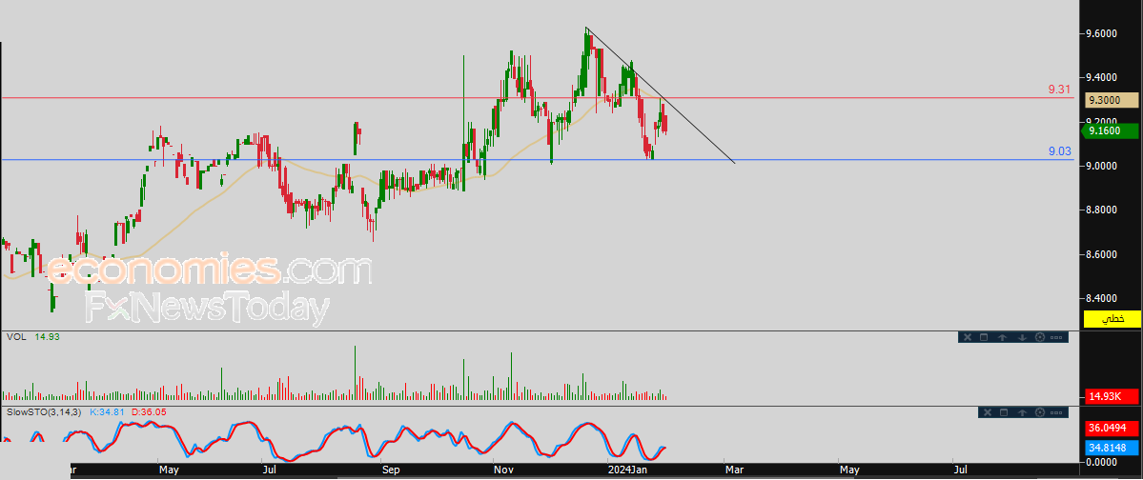1143x480 pixels.
Task: Move the SlowSTO panel up
Action: click(1022, 413)
